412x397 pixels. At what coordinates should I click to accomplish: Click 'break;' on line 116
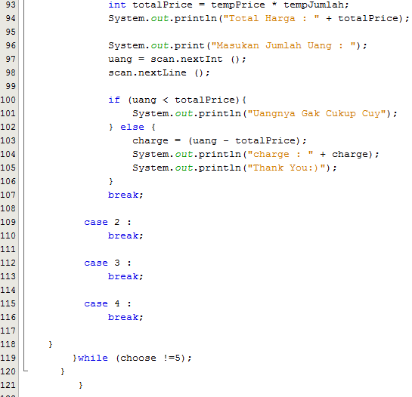pyautogui.click(x=125, y=318)
